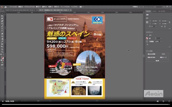The image size is (172, 107).
Task: Open the rotation angle dropdown
Action: tap(156, 26)
